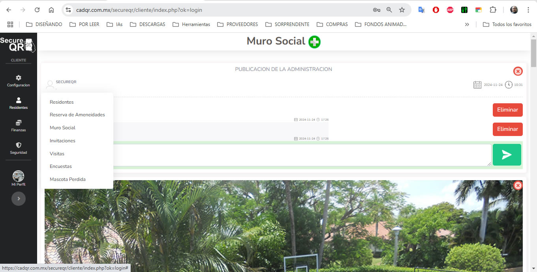Click the first Eliminar button
537x272 pixels.
point(507,110)
